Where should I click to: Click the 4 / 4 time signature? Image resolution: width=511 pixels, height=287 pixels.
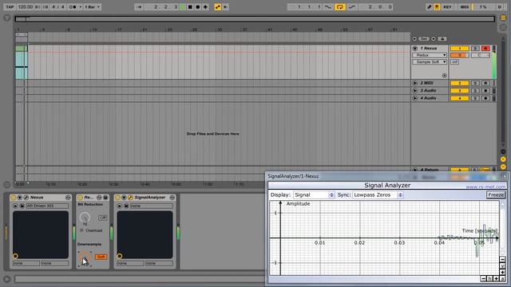pos(58,7)
